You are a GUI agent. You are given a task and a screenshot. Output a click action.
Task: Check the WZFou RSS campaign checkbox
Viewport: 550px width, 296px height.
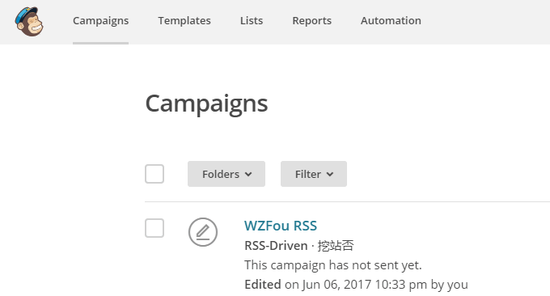(154, 228)
